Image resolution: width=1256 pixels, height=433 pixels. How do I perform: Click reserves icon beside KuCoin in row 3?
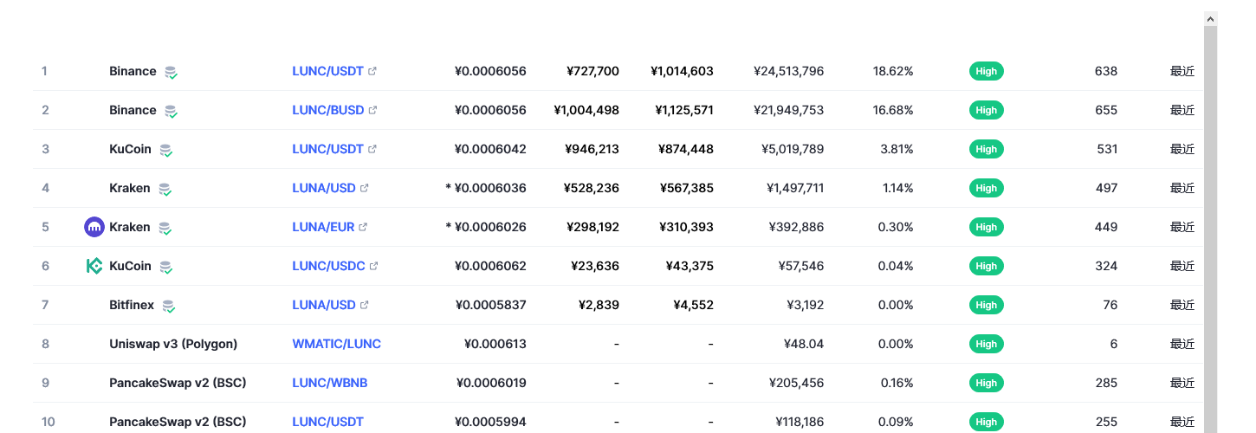[166, 150]
